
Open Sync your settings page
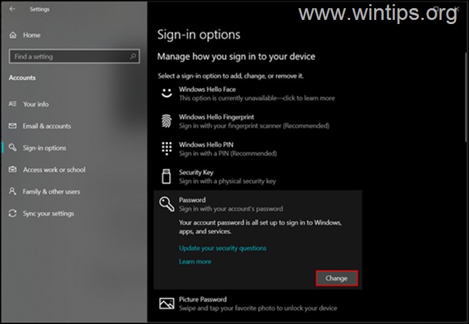48,213
